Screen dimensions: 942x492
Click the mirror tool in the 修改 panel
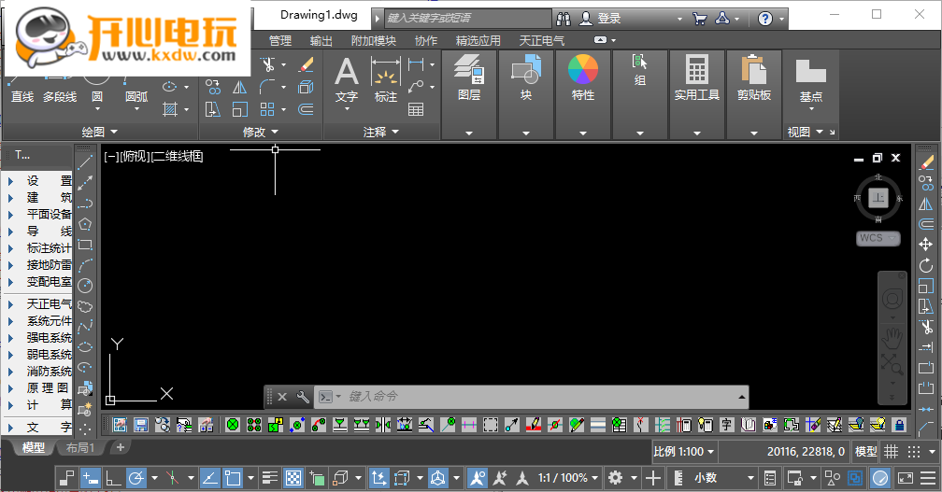[x=240, y=87]
